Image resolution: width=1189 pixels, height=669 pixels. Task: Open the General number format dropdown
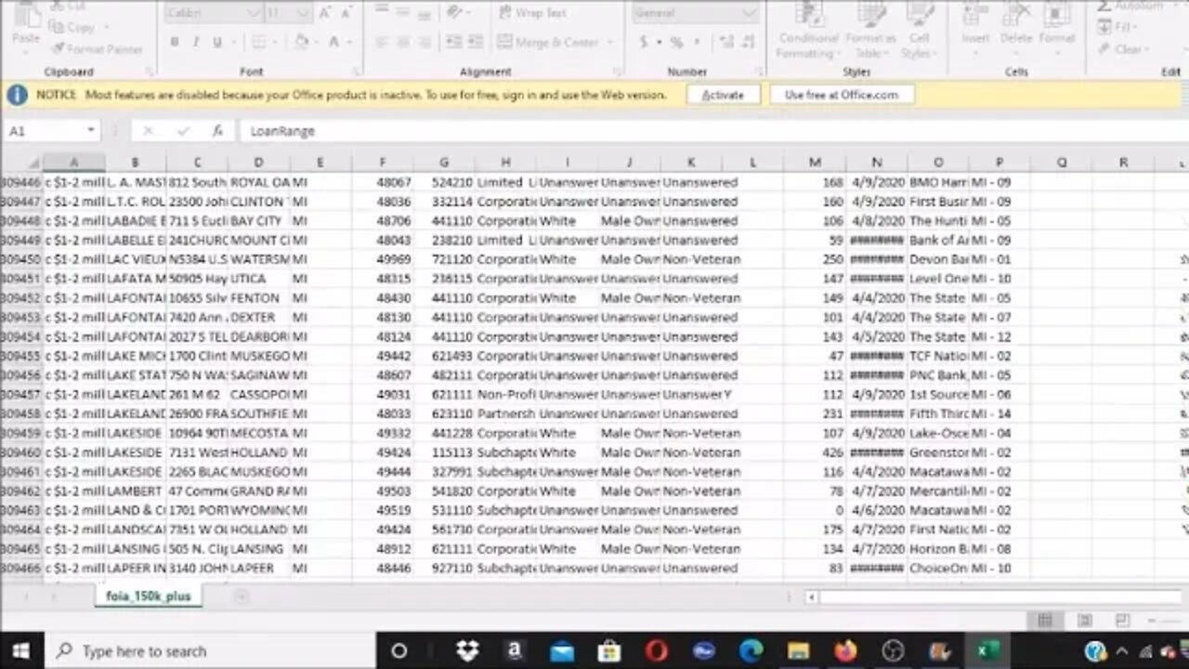pos(749,13)
